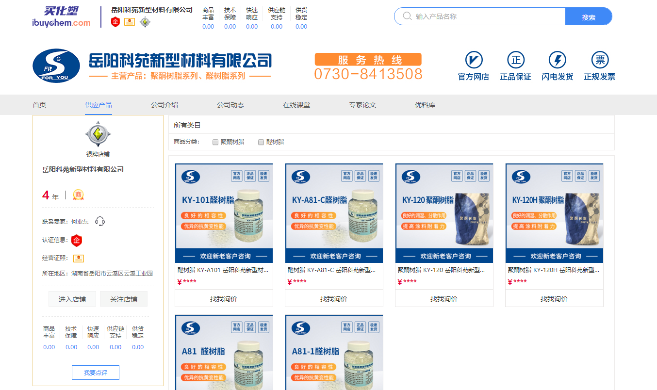This screenshot has width=657, height=390.
Task: Click the silver shop badge in header
Action: (x=145, y=22)
